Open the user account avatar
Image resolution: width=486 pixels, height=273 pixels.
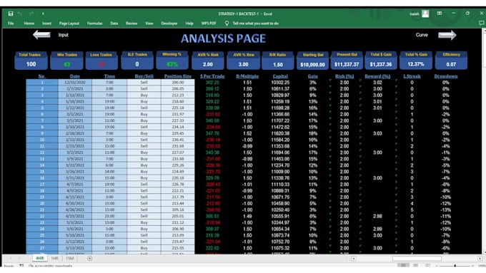(x=425, y=14)
